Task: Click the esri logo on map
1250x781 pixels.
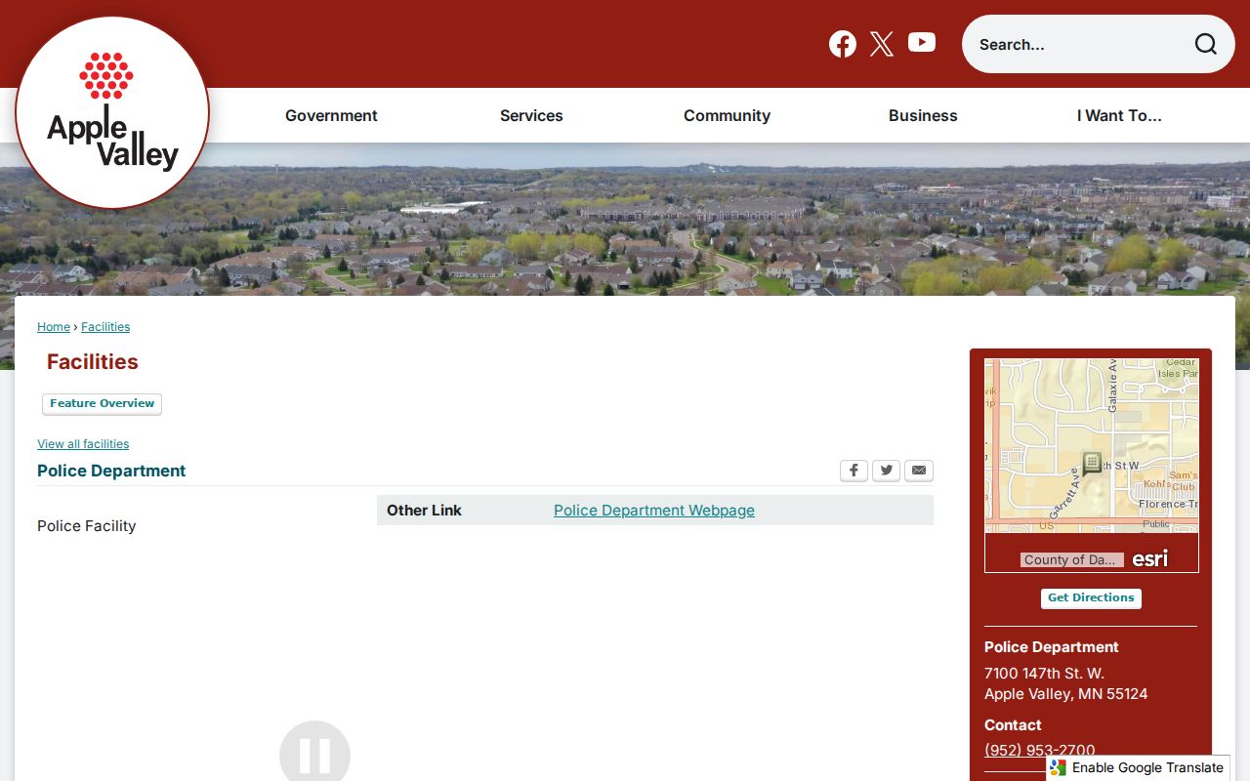Action: coord(1150,558)
